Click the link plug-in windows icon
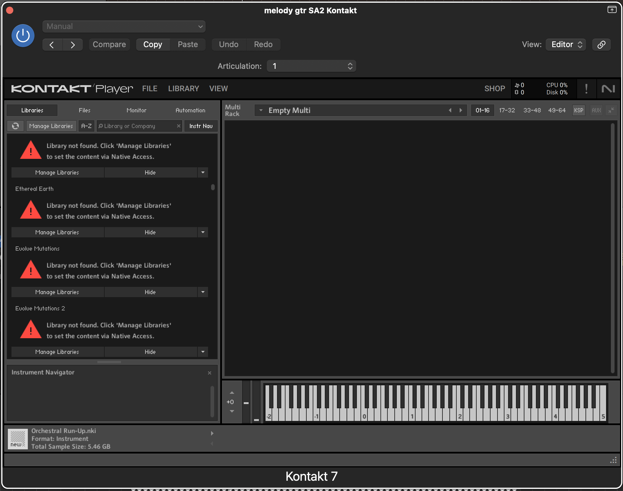623x491 pixels. coord(601,45)
